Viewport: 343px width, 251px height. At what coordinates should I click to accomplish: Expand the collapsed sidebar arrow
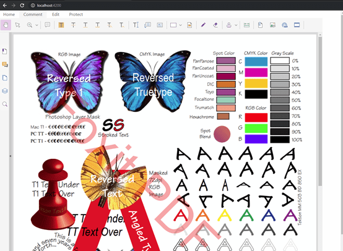click(11, 156)
